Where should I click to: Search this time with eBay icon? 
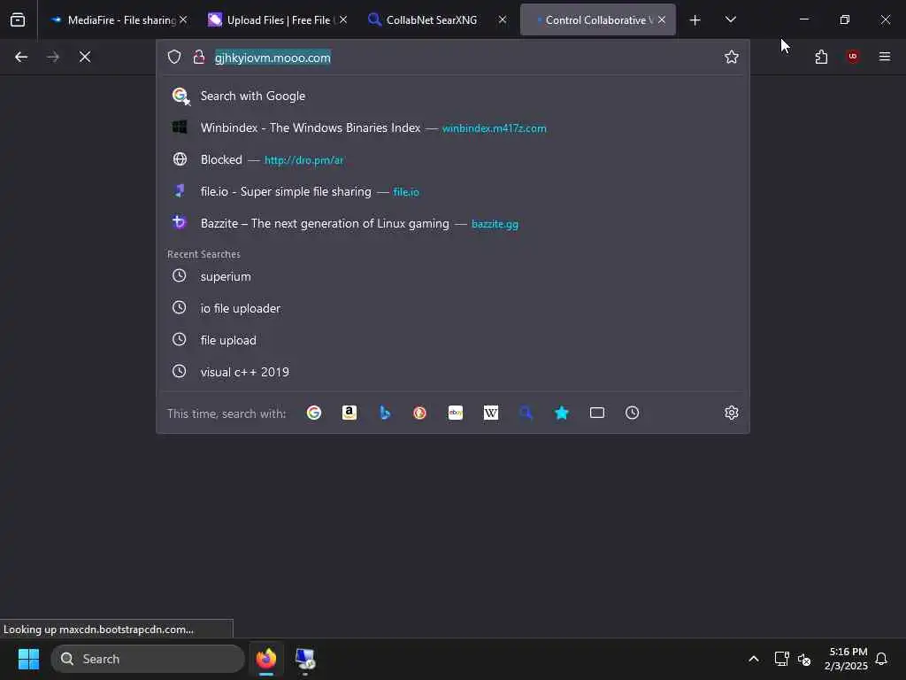coord(456,413)
